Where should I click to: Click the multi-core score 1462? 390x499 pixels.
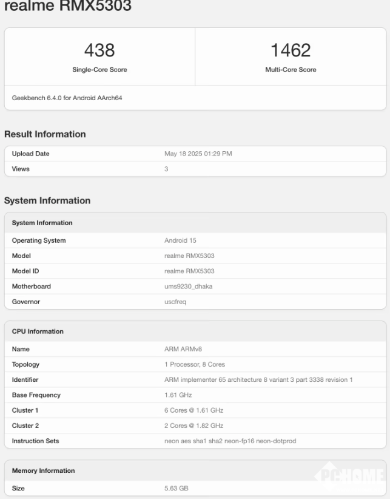point(291,50)
